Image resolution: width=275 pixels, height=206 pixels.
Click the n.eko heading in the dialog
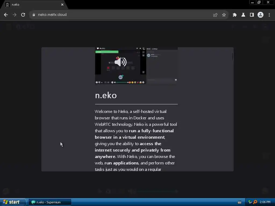click(106, 95)
